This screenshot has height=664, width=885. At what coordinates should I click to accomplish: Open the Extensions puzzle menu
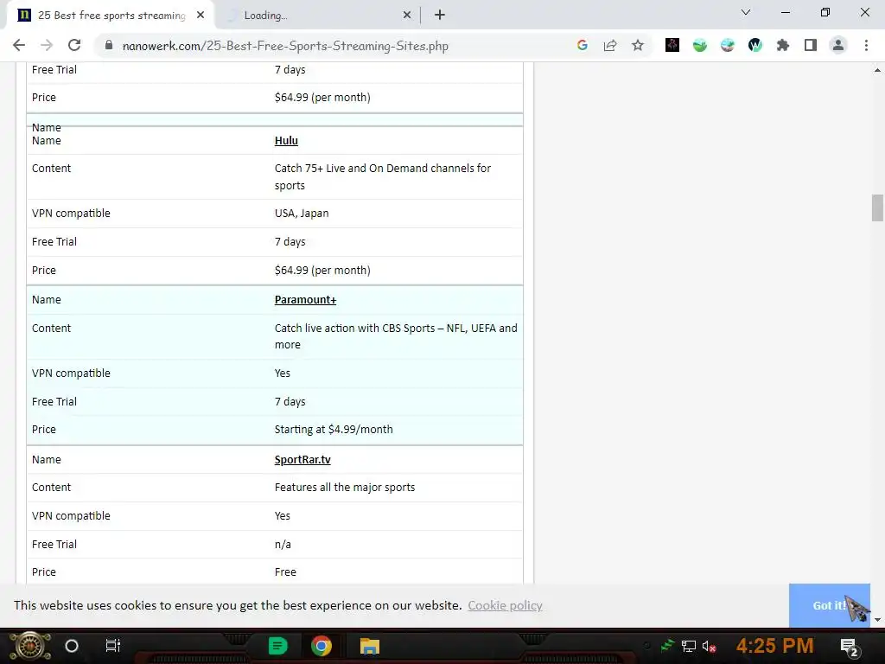point(783,45)
